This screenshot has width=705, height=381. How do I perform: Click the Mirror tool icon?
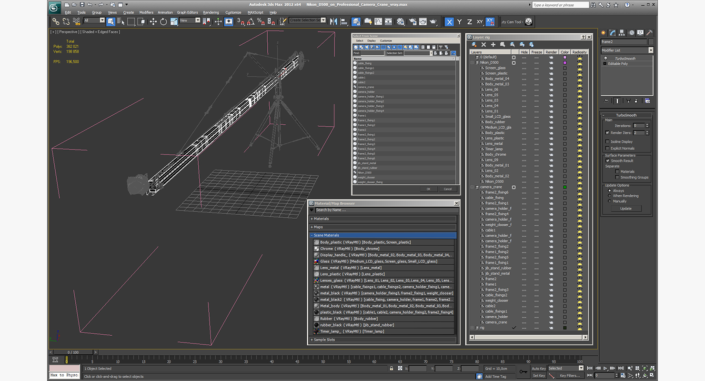click(333, 21)
